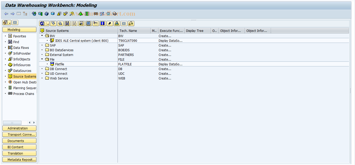Image resolution: width=355 pixels, height=165 pixels.
Task: Collapse the BW folder node
Action: (x=42, y=36)
